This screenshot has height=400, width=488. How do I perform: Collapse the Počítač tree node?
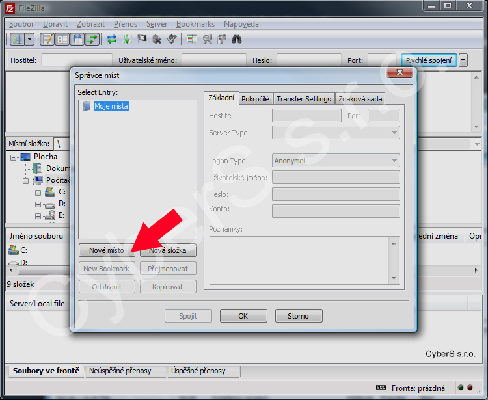[25, 181]
